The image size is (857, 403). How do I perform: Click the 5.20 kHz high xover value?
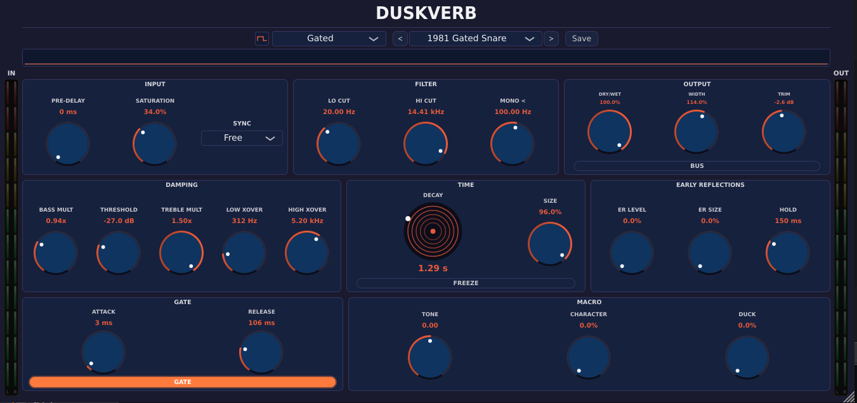[307, 221]
